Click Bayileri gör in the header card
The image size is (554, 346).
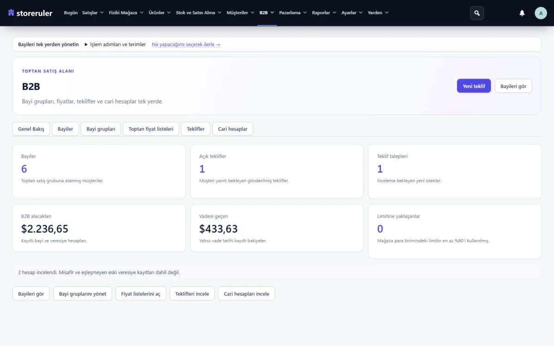[513, 86]
